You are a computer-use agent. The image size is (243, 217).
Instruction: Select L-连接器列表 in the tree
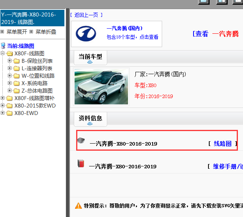pyautogui.click(x=37, y=68)
